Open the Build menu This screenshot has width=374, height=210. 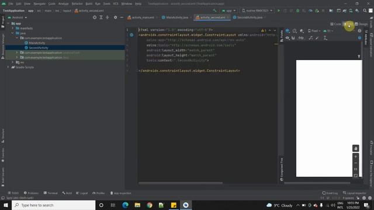89,4
